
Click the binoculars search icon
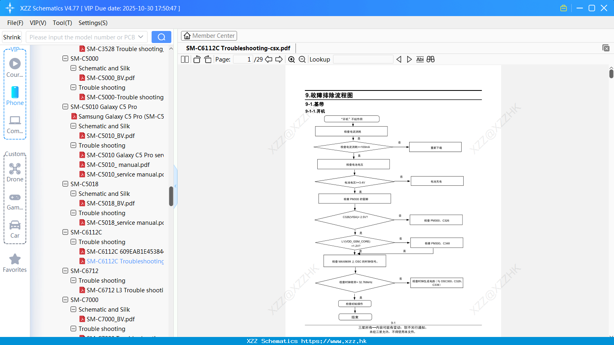431,59
